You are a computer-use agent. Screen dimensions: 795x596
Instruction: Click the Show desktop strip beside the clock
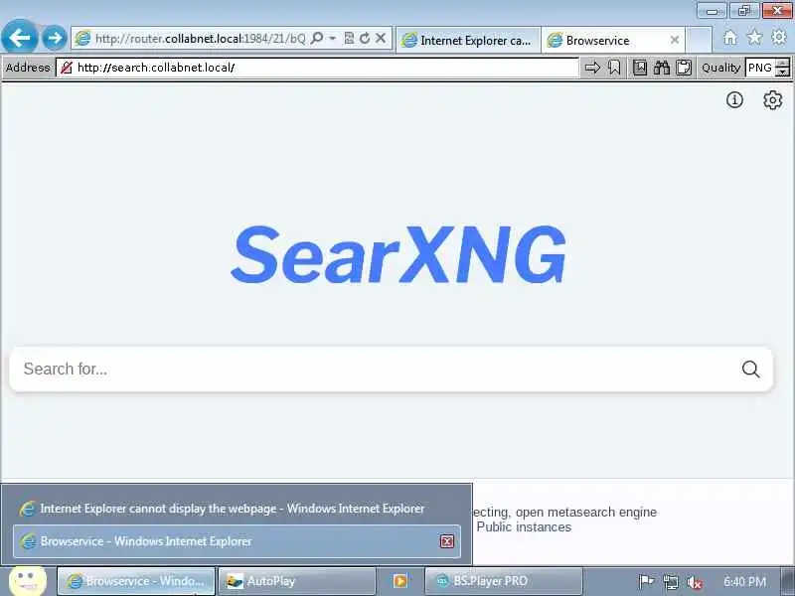789,581
